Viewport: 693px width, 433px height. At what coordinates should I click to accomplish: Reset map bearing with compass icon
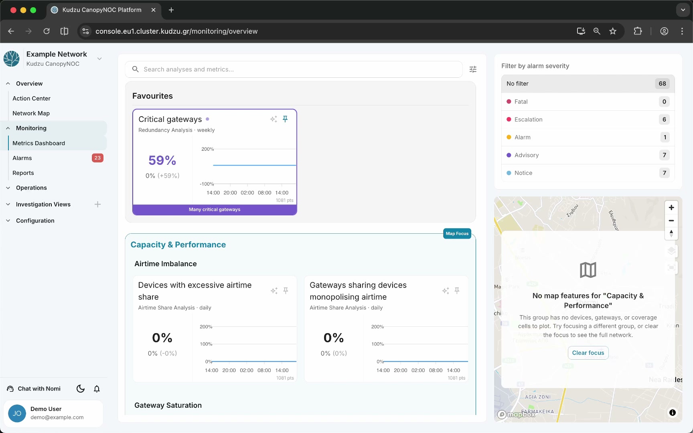[671, 233]
